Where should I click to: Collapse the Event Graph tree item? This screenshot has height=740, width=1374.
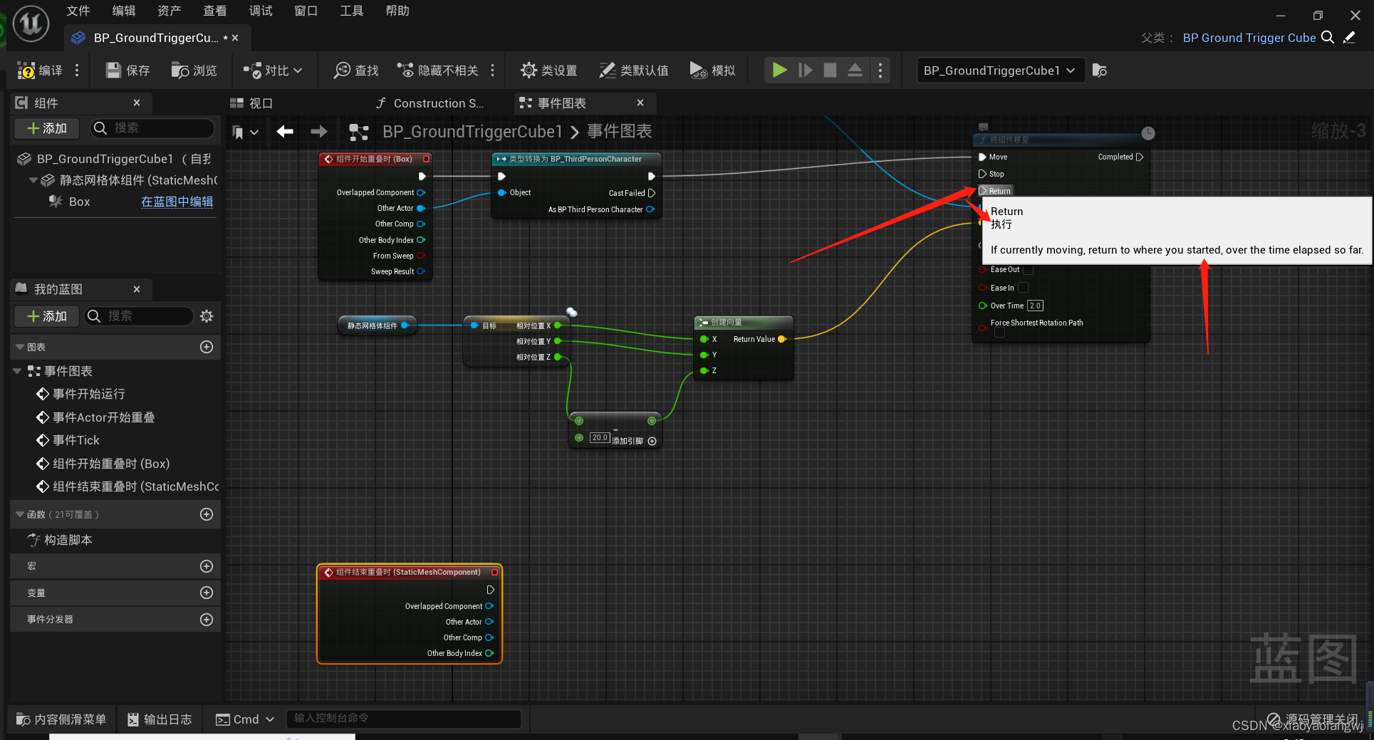pyautogui.click(x=17, y=371)
